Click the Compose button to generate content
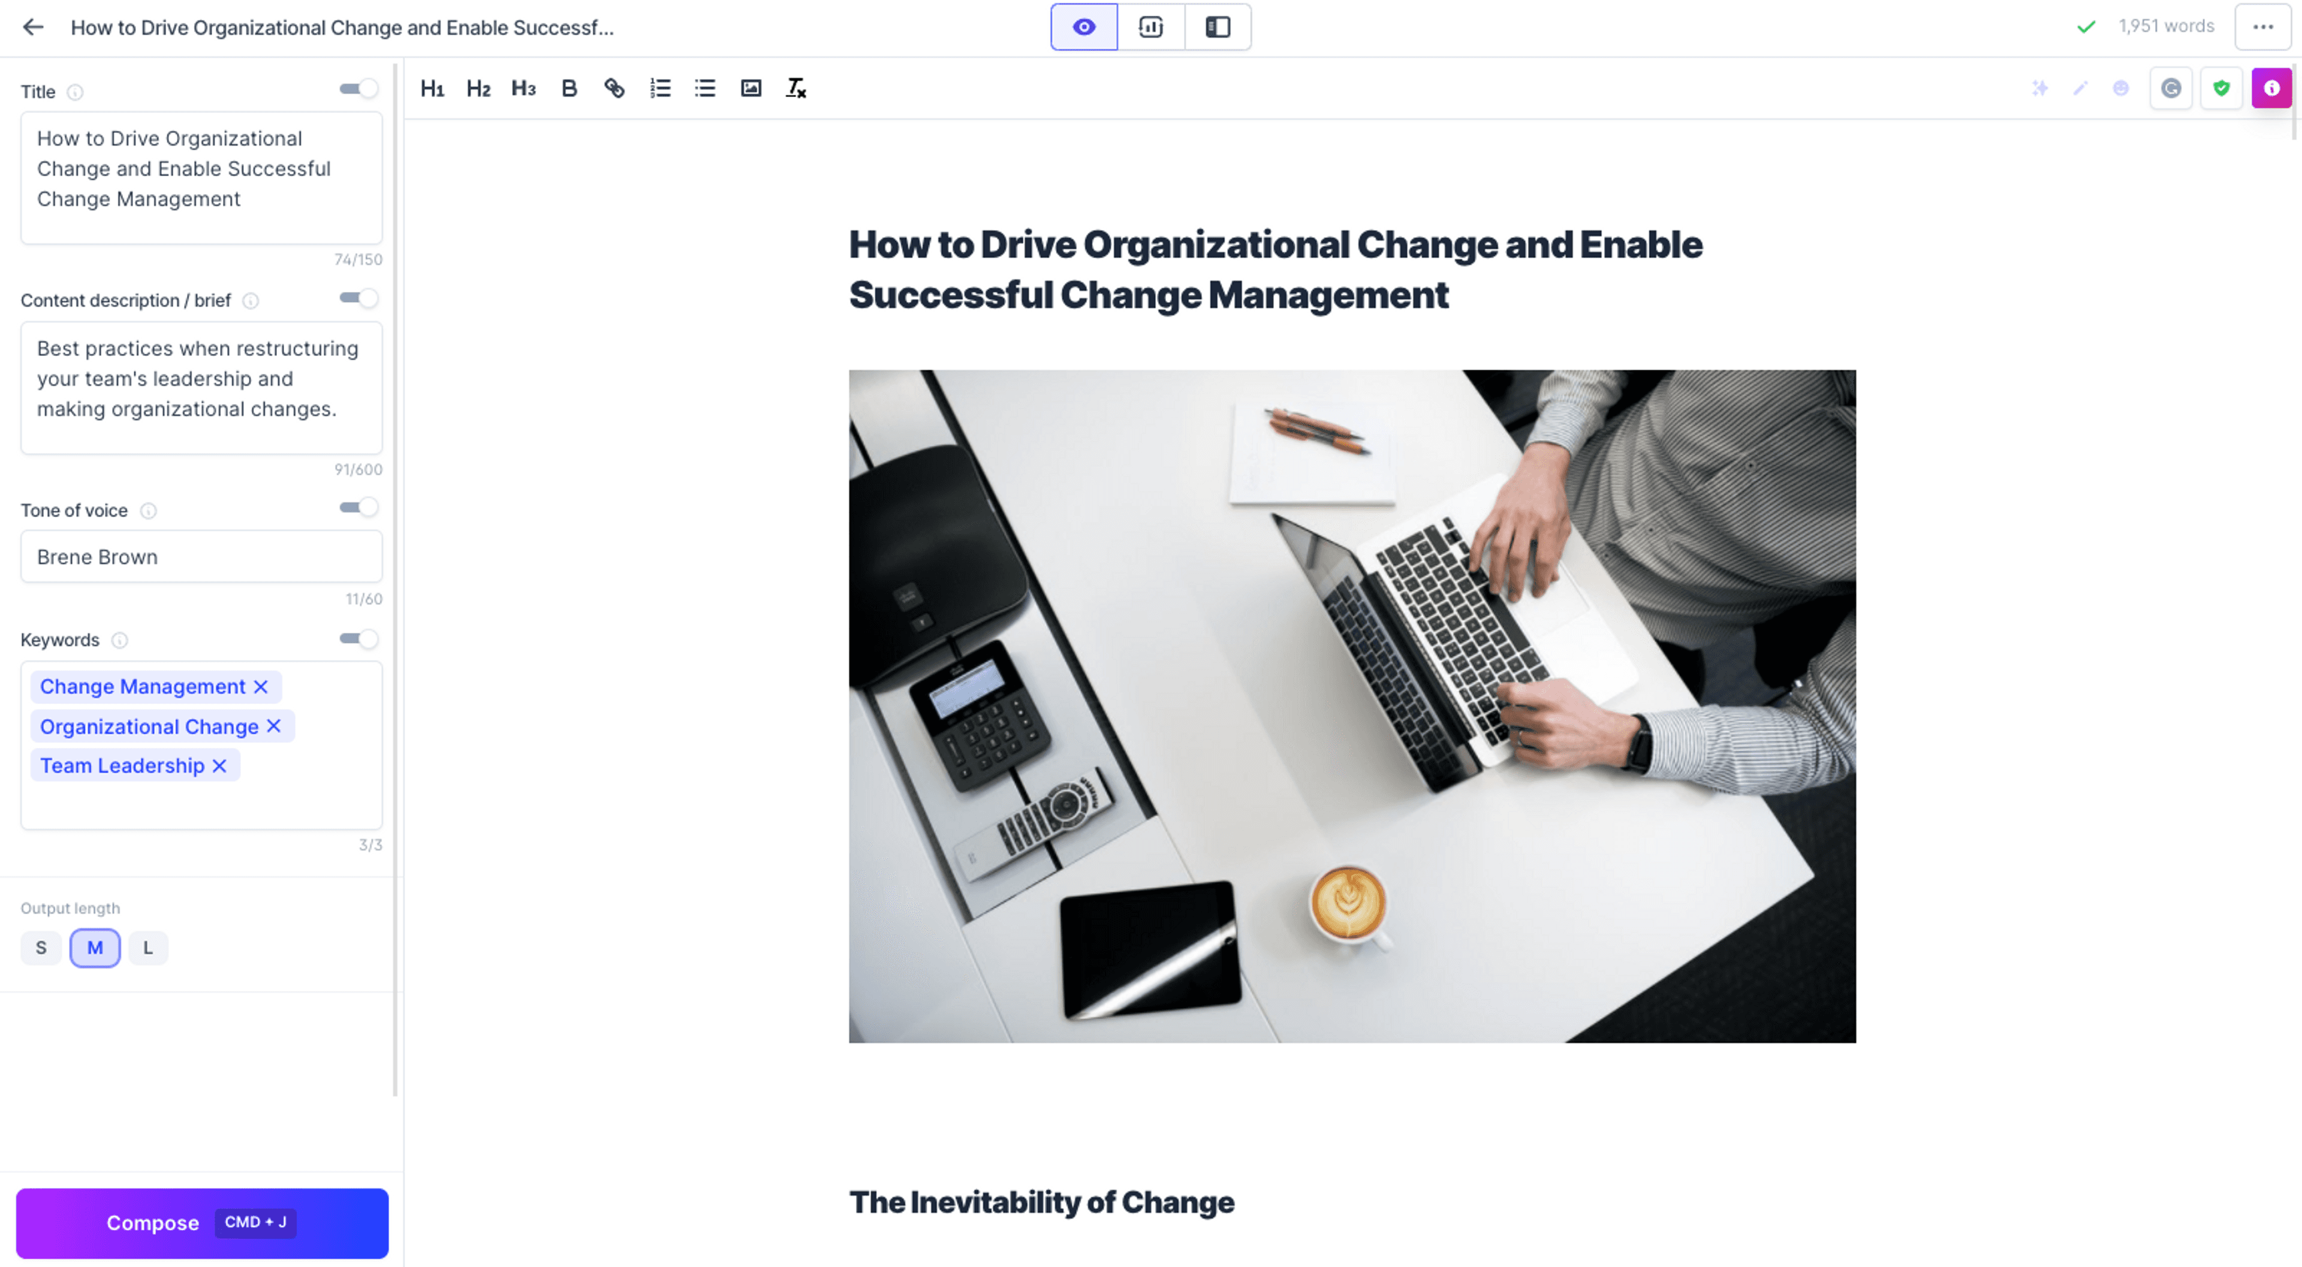Viewport: 2302px width, 1267px height. (203, 1221)
